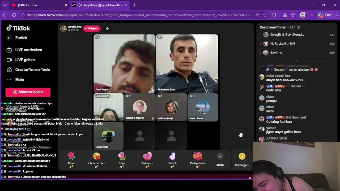
Task: Open the LIVE-Creator*in video tile
Action: 108,107
